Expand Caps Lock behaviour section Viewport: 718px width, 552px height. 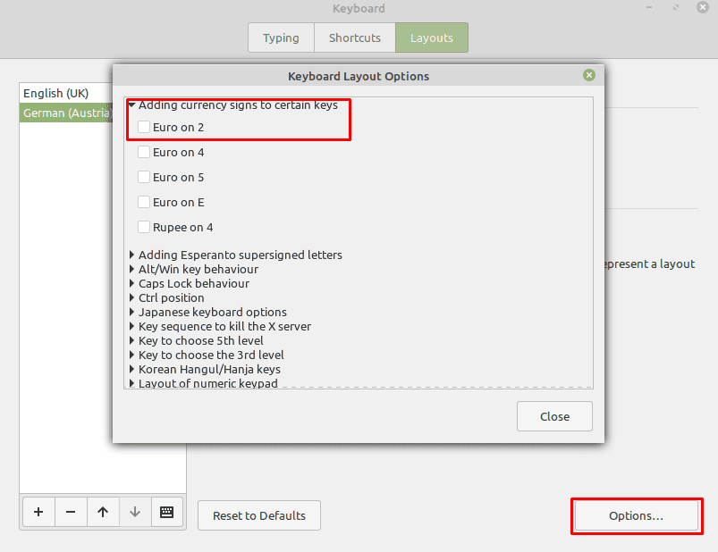click(x=131, y=283)
